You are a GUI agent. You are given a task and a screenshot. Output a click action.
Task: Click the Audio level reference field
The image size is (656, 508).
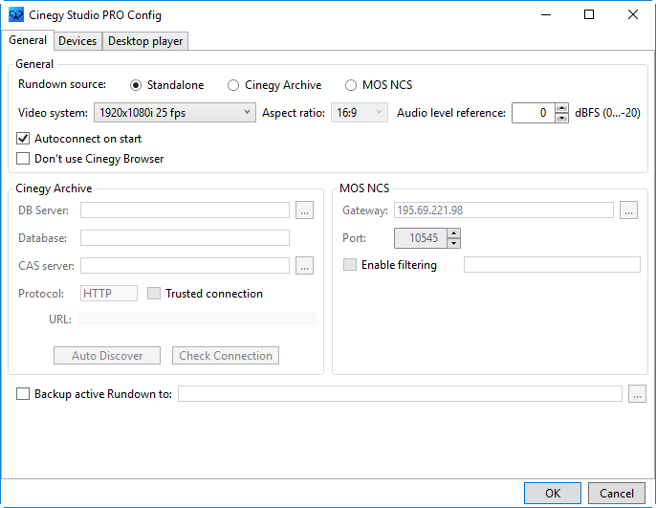[534, 113]
